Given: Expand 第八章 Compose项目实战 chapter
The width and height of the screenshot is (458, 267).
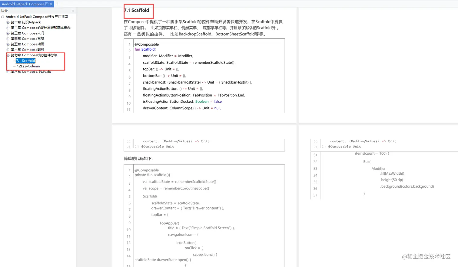Looking at the screenshot, I should (8, 72).
